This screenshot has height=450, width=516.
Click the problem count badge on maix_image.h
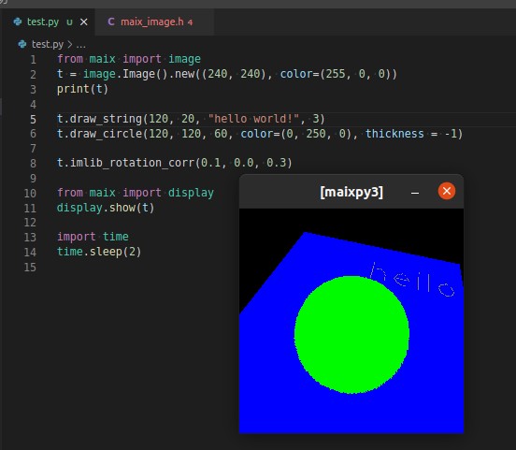pyautogui.click(x=190, y=22)
